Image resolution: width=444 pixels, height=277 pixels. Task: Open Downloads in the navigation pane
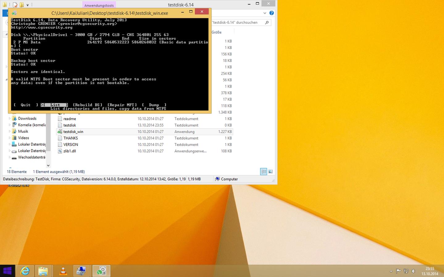[x=27, y=118]
